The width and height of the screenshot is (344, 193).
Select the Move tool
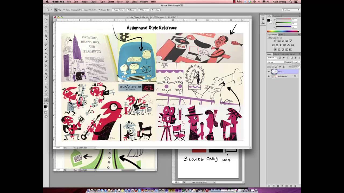pyautogui.click(x=46, y=19)
